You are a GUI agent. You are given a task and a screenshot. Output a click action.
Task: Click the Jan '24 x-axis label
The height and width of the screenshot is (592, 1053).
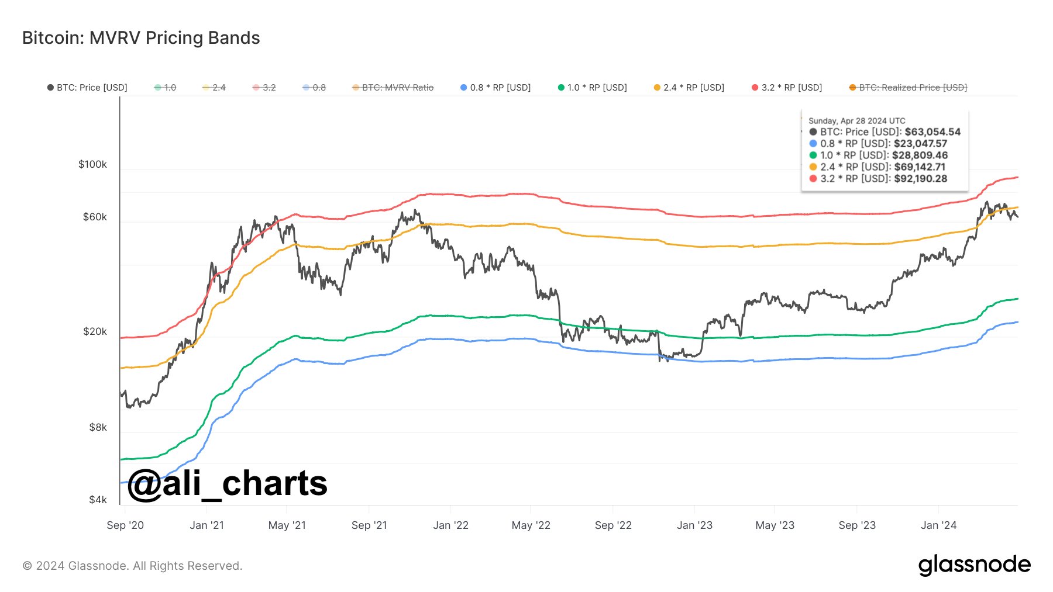point(939,525)
